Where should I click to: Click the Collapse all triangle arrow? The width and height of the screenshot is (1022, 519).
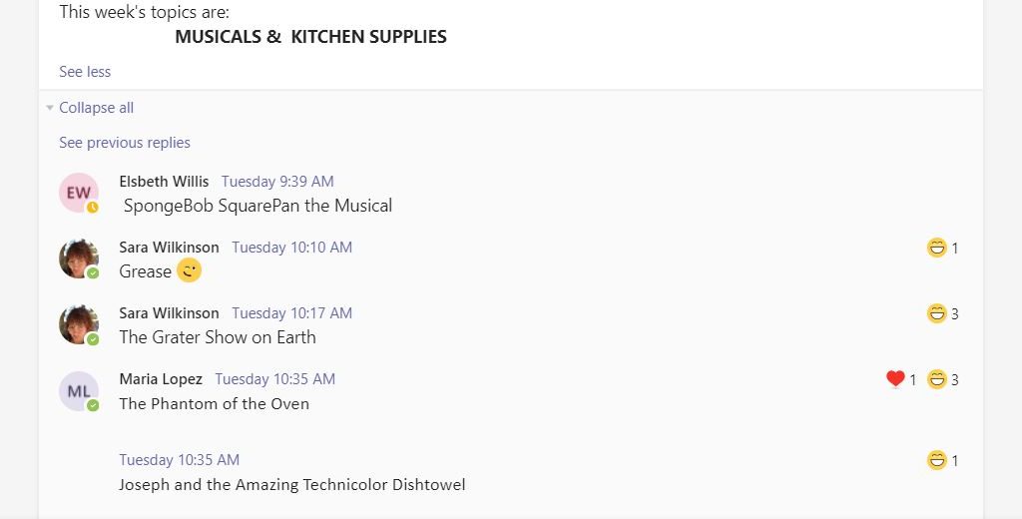point(50,108)
